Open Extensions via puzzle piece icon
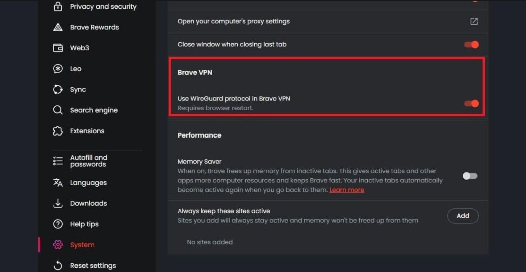This screenshot has width=526, height=272. coord(57,130)
